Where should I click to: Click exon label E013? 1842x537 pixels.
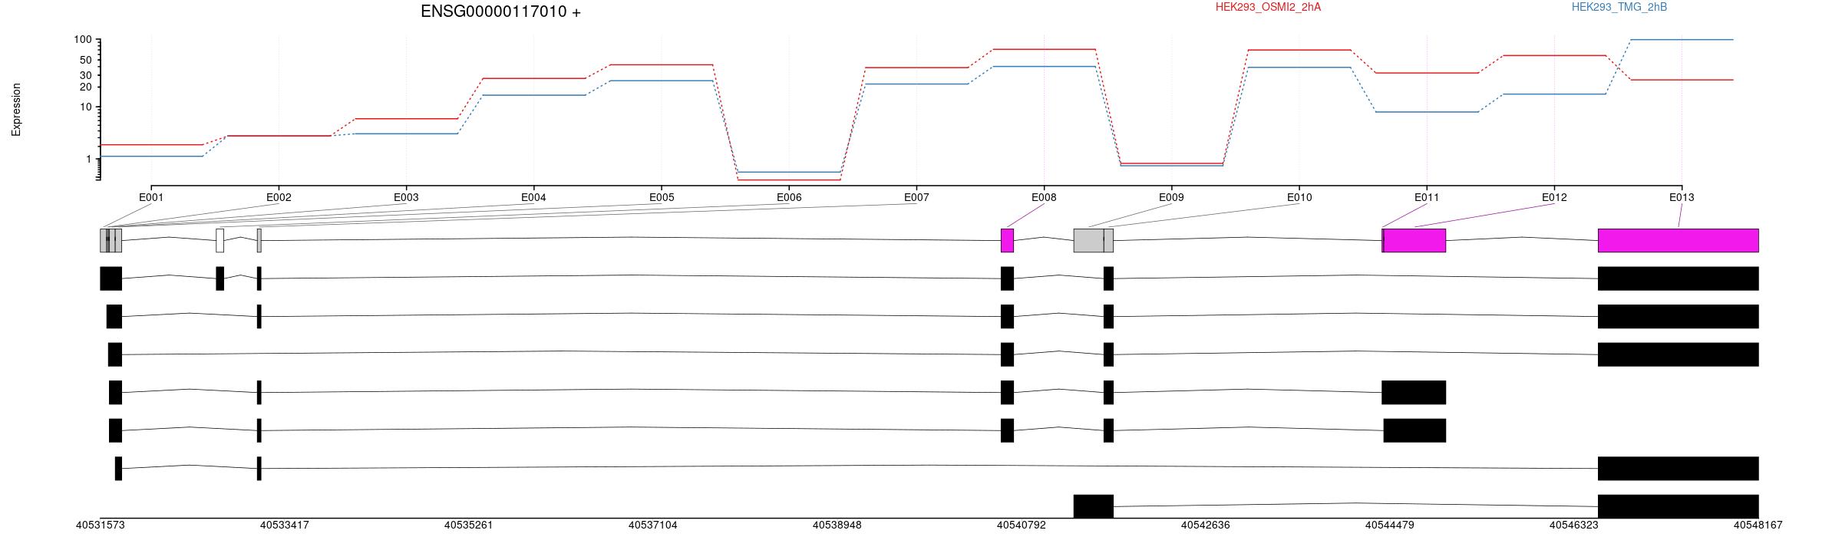pyautogui.click(x=1682, y=197)
